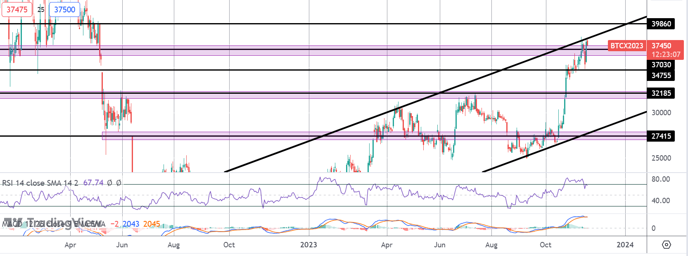Select the MACD indicator legend title
688x256 pixels.
[54, 224]
